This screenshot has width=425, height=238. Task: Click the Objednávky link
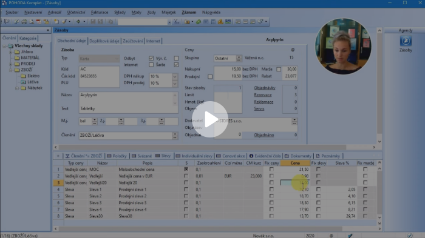265,88
